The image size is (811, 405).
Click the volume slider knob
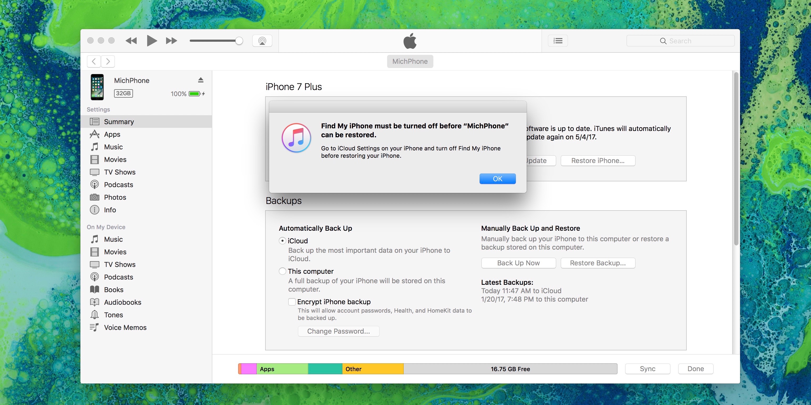click(239, 41)
